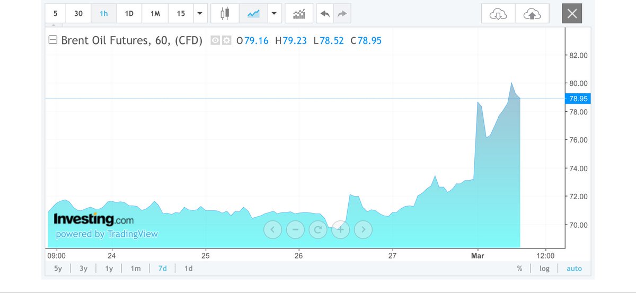Screen dimensions: 636x293
Task: Switch to the 1D interval
Action: click(x=129, y=13)
